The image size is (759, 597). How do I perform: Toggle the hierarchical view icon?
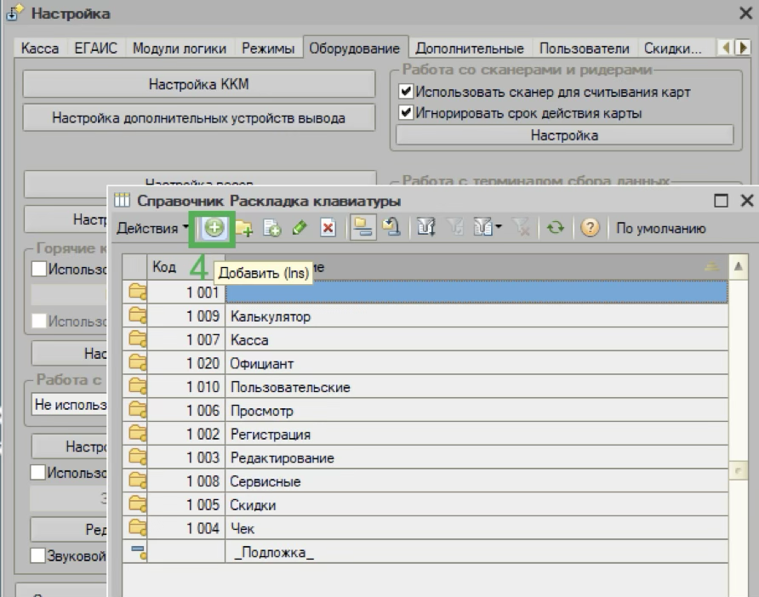pos(363,228)
